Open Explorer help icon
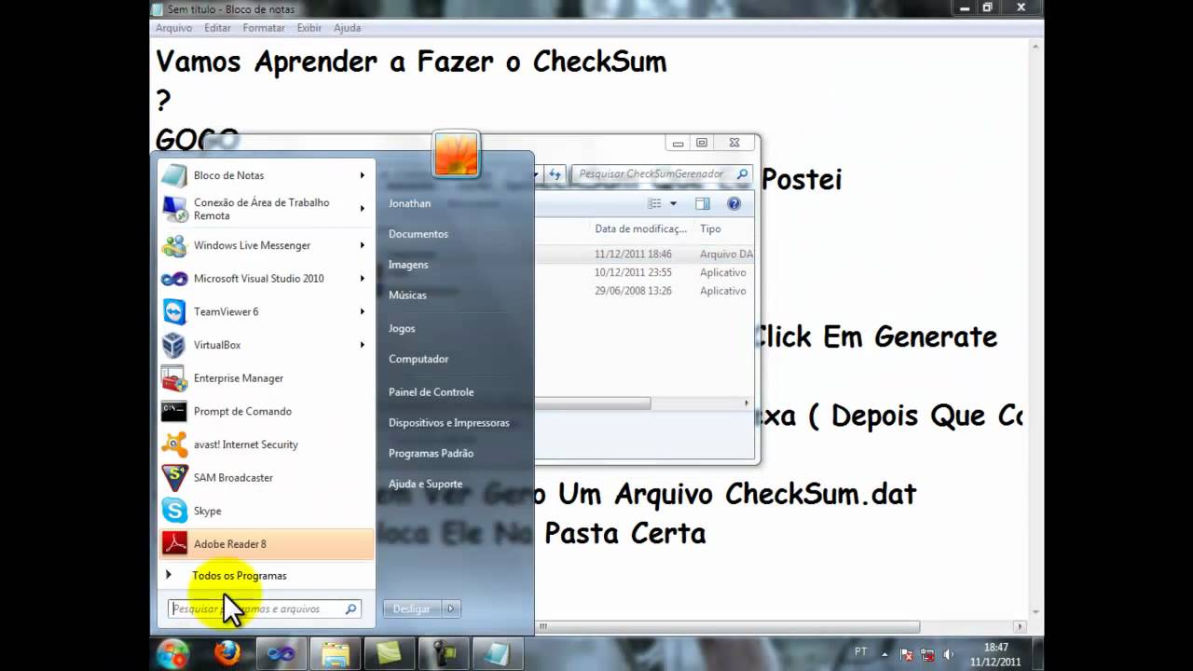 pyautogui.click(x=734, y=203)
